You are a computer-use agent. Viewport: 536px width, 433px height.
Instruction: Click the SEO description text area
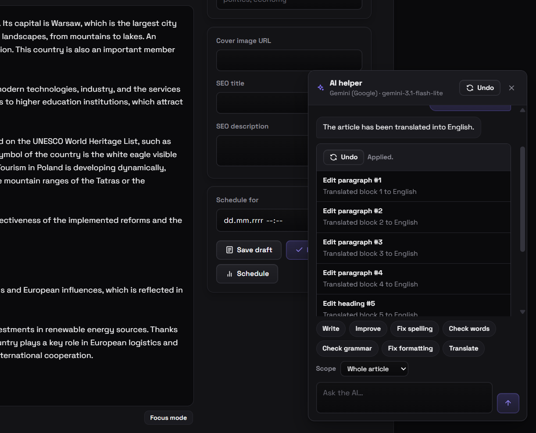pyautogui.click(x=262, y=150)
